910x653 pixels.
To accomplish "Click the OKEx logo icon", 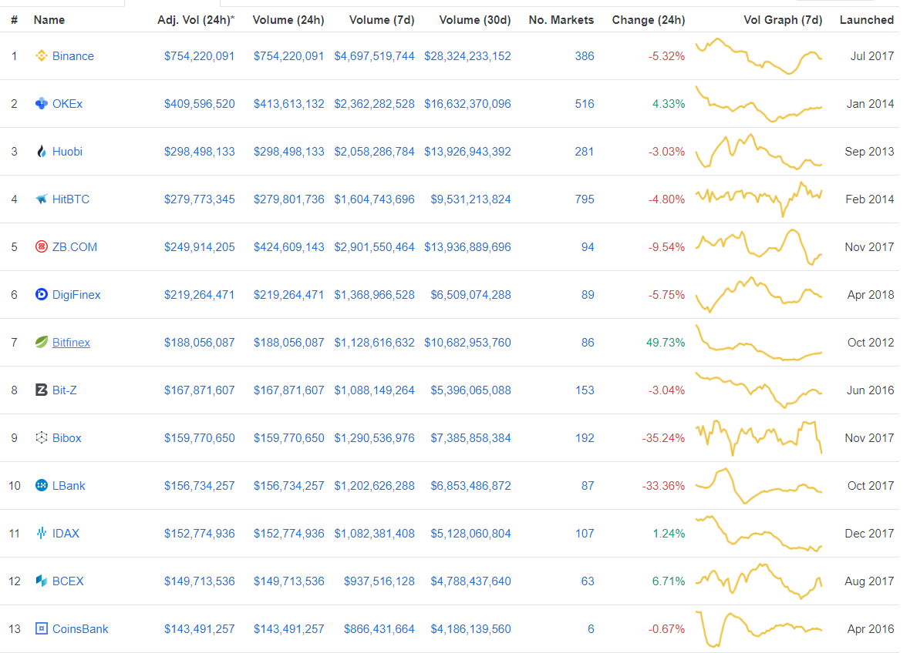I will [x=42, y=104].
